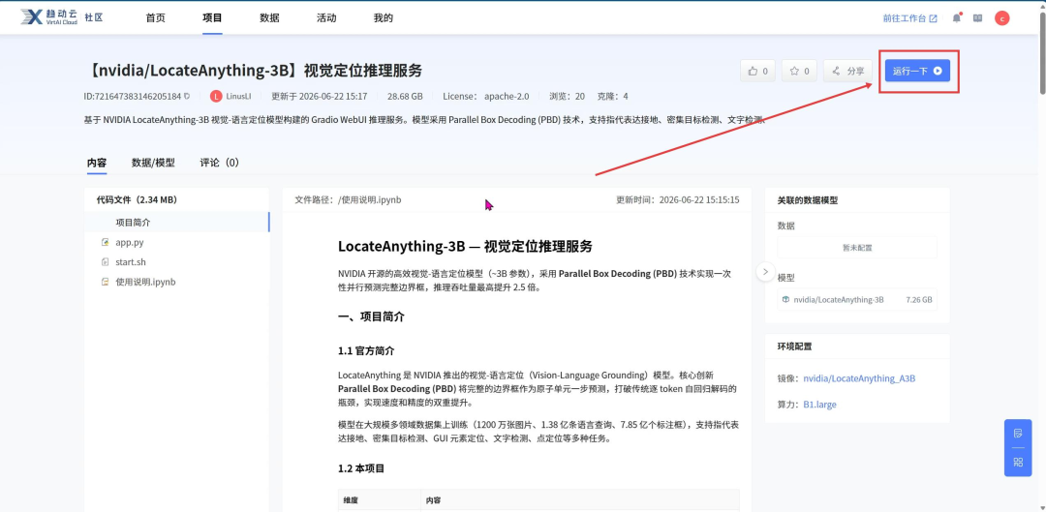This screenshot has height=512, width=1046.
Task: Click the 更新于 2026-06-22 15:17 text
Action: pos(320,97)
